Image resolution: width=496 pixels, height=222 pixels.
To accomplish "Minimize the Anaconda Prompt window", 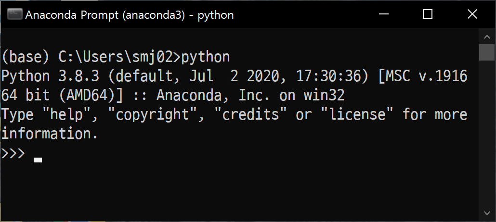I will tap(383, 14).
